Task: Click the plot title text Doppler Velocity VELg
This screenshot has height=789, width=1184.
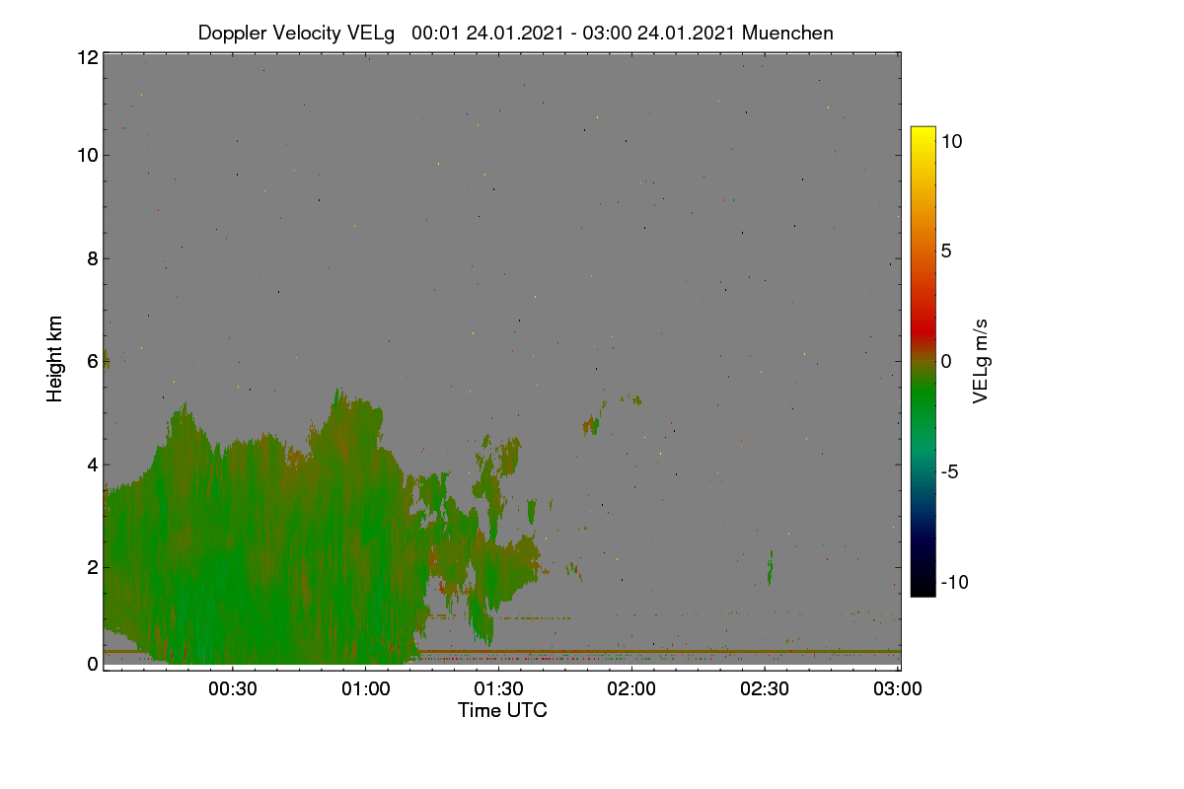Action: point(296,33)
